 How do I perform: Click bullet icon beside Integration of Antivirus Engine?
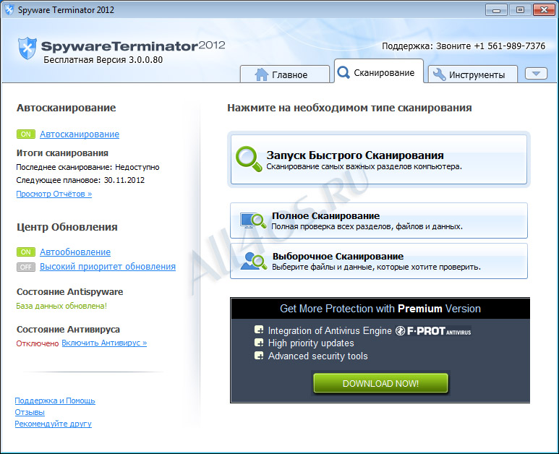pyautogui.click(x=259, y=330)
